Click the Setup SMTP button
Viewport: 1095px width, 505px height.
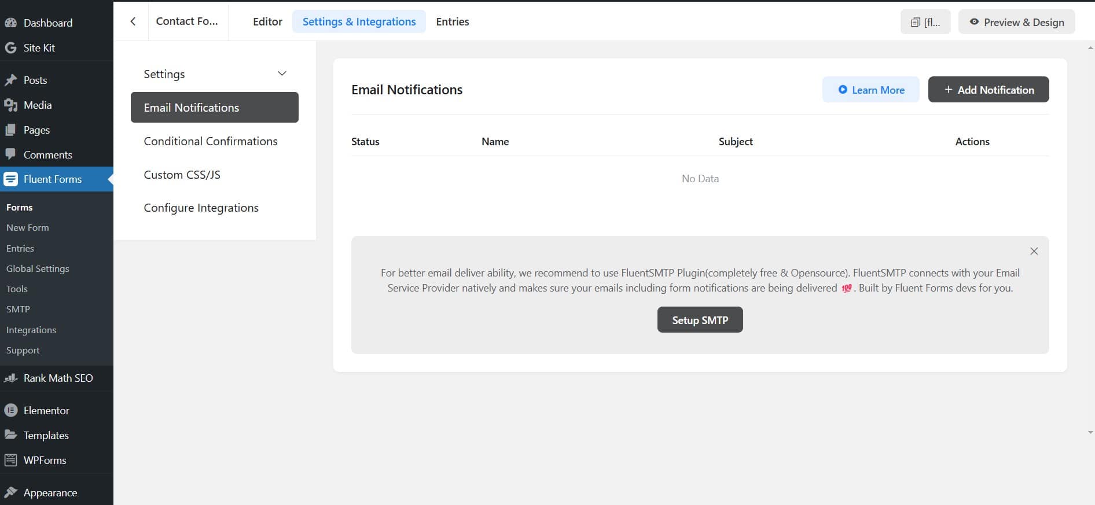(x=700, y=320)
